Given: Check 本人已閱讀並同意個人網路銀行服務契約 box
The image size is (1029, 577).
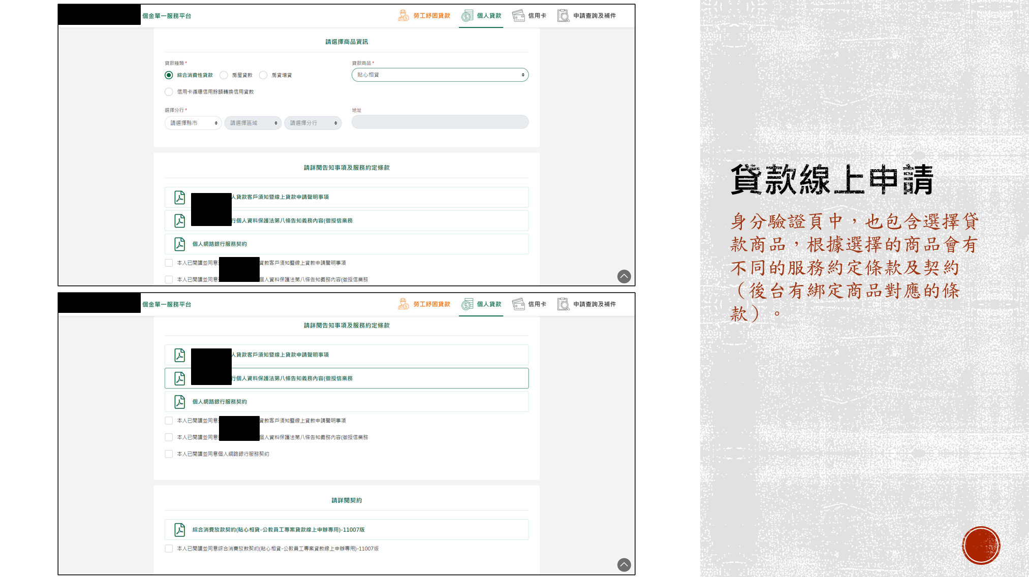Looking at the screenshot, I should point(169,454).
